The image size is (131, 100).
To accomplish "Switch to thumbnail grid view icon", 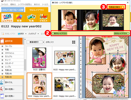I will tap(74, 42).
